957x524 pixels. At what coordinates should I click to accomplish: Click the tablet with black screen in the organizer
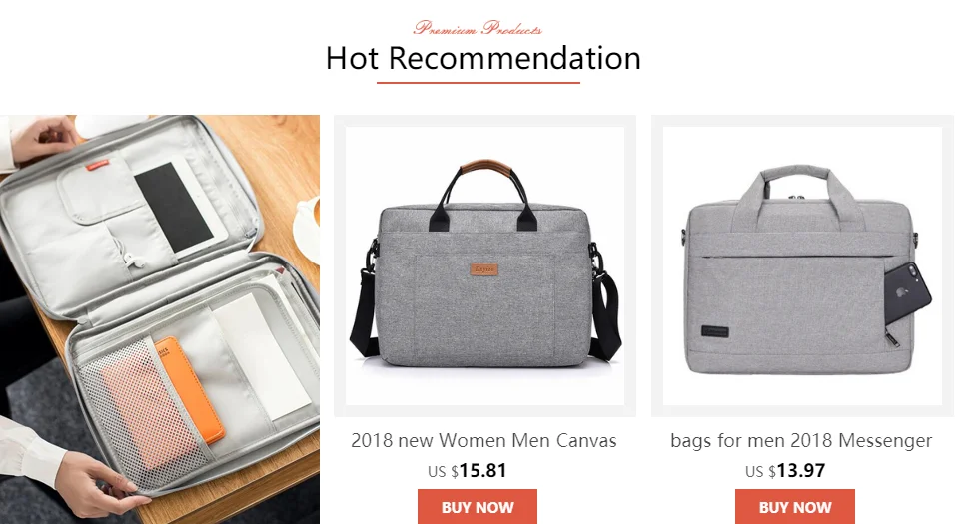171,208
